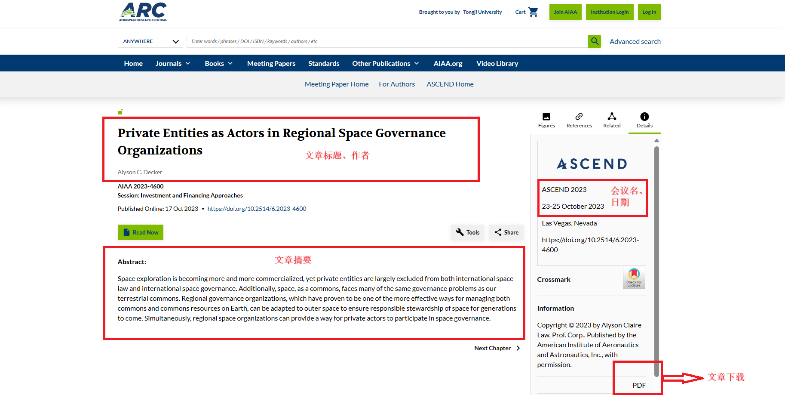Click the ASCEND logo in details panel

click(592, 164)
